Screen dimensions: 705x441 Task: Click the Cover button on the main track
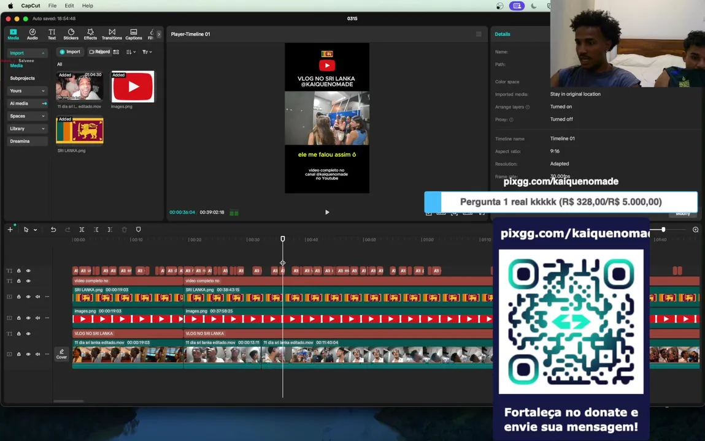coord(61,354)
